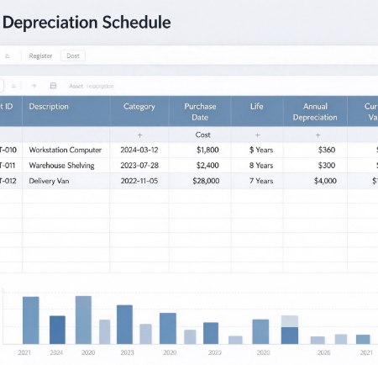Click the date cell 2023-07-28
378x365 pixels.
139,166
